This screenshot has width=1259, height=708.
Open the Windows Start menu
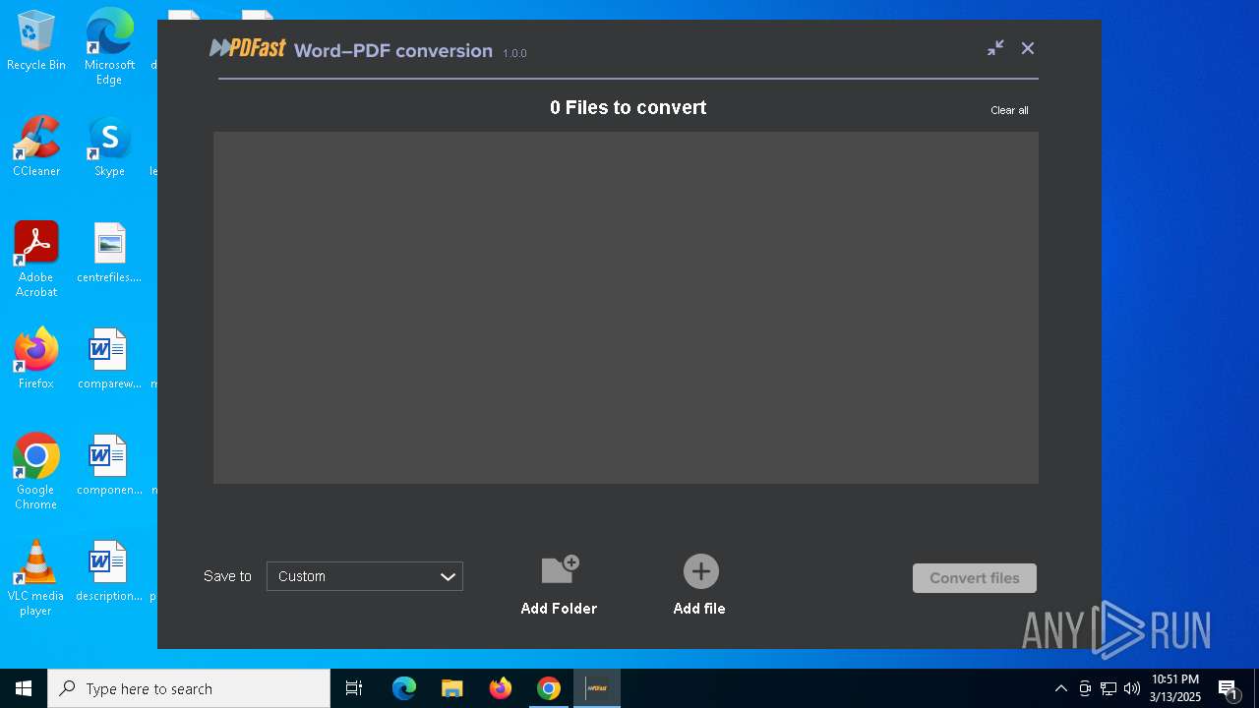tap(24, 688)
